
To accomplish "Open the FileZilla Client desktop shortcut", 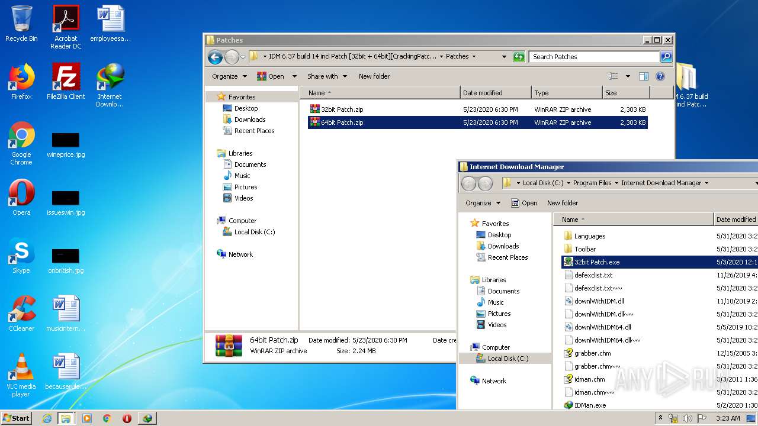I will tap(66, 82).
